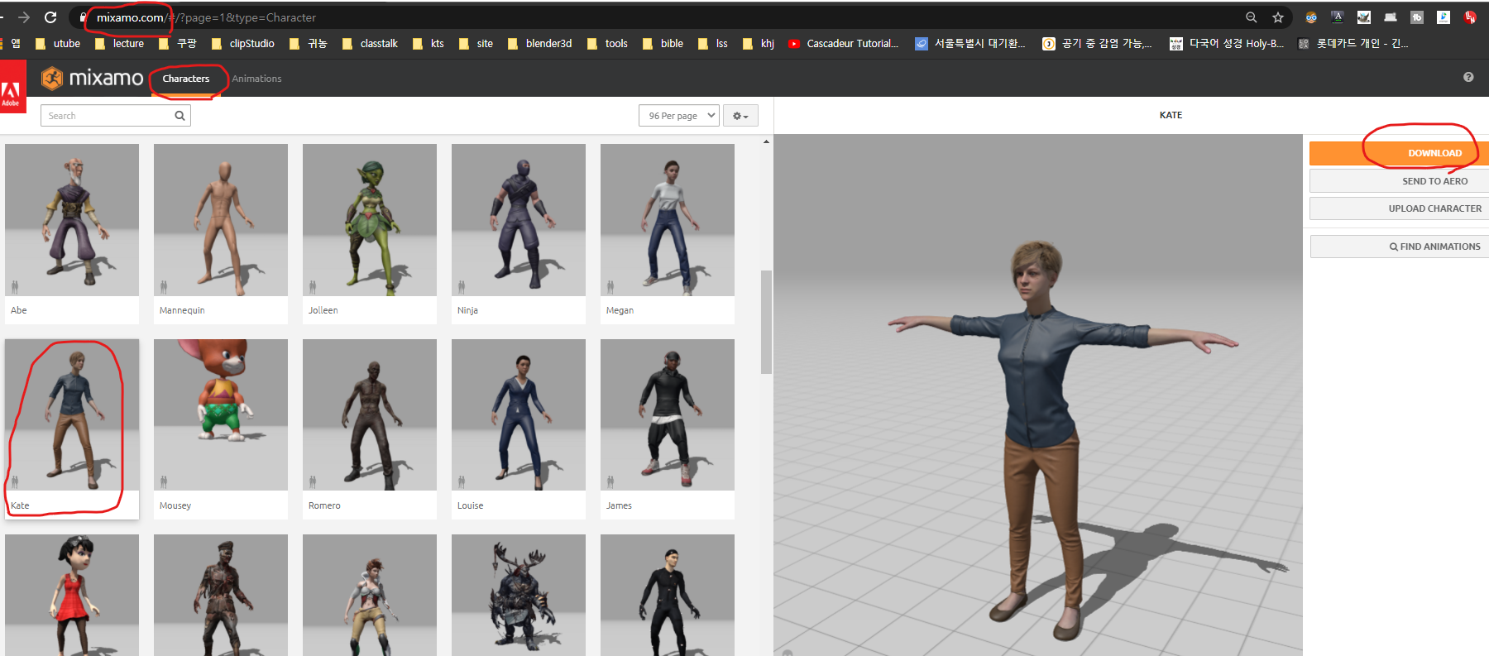Select the Mousey character thumbnail
1489x656 pixels.
221,415
